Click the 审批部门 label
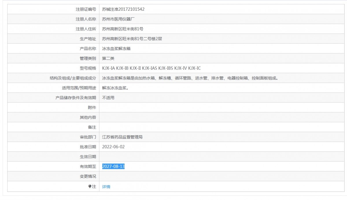Image resolution: width=347 pixels, height=200 pixels. click(88, 137)
